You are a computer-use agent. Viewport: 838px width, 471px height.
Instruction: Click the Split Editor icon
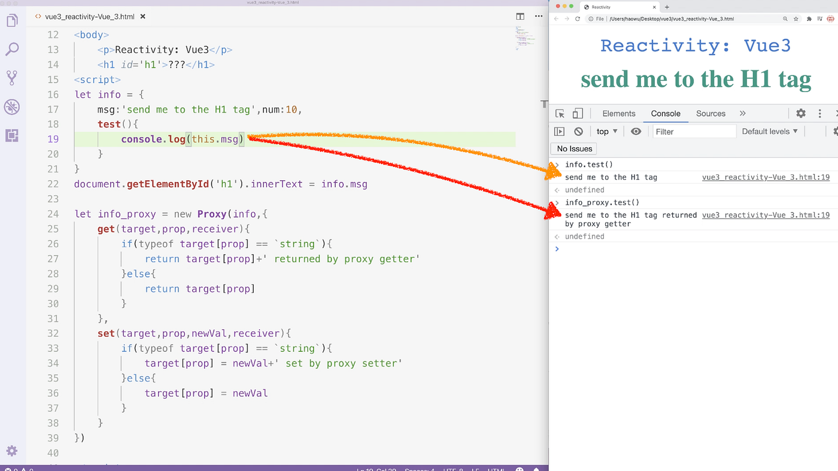point(520,17)
